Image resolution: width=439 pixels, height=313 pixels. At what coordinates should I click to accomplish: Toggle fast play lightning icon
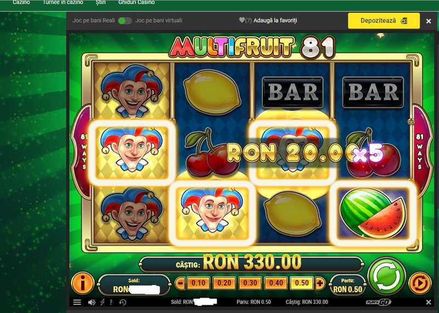coord(102,303)
